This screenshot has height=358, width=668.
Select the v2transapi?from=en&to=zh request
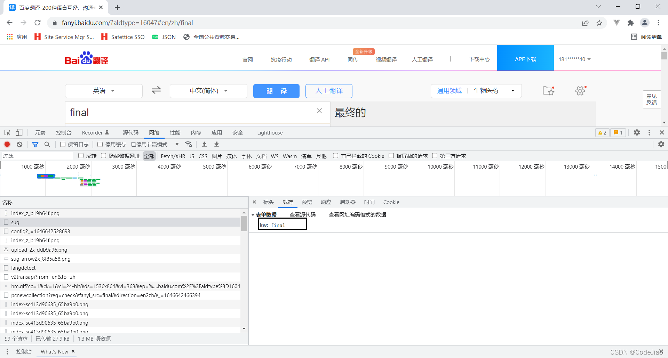[x=43, y=277]
